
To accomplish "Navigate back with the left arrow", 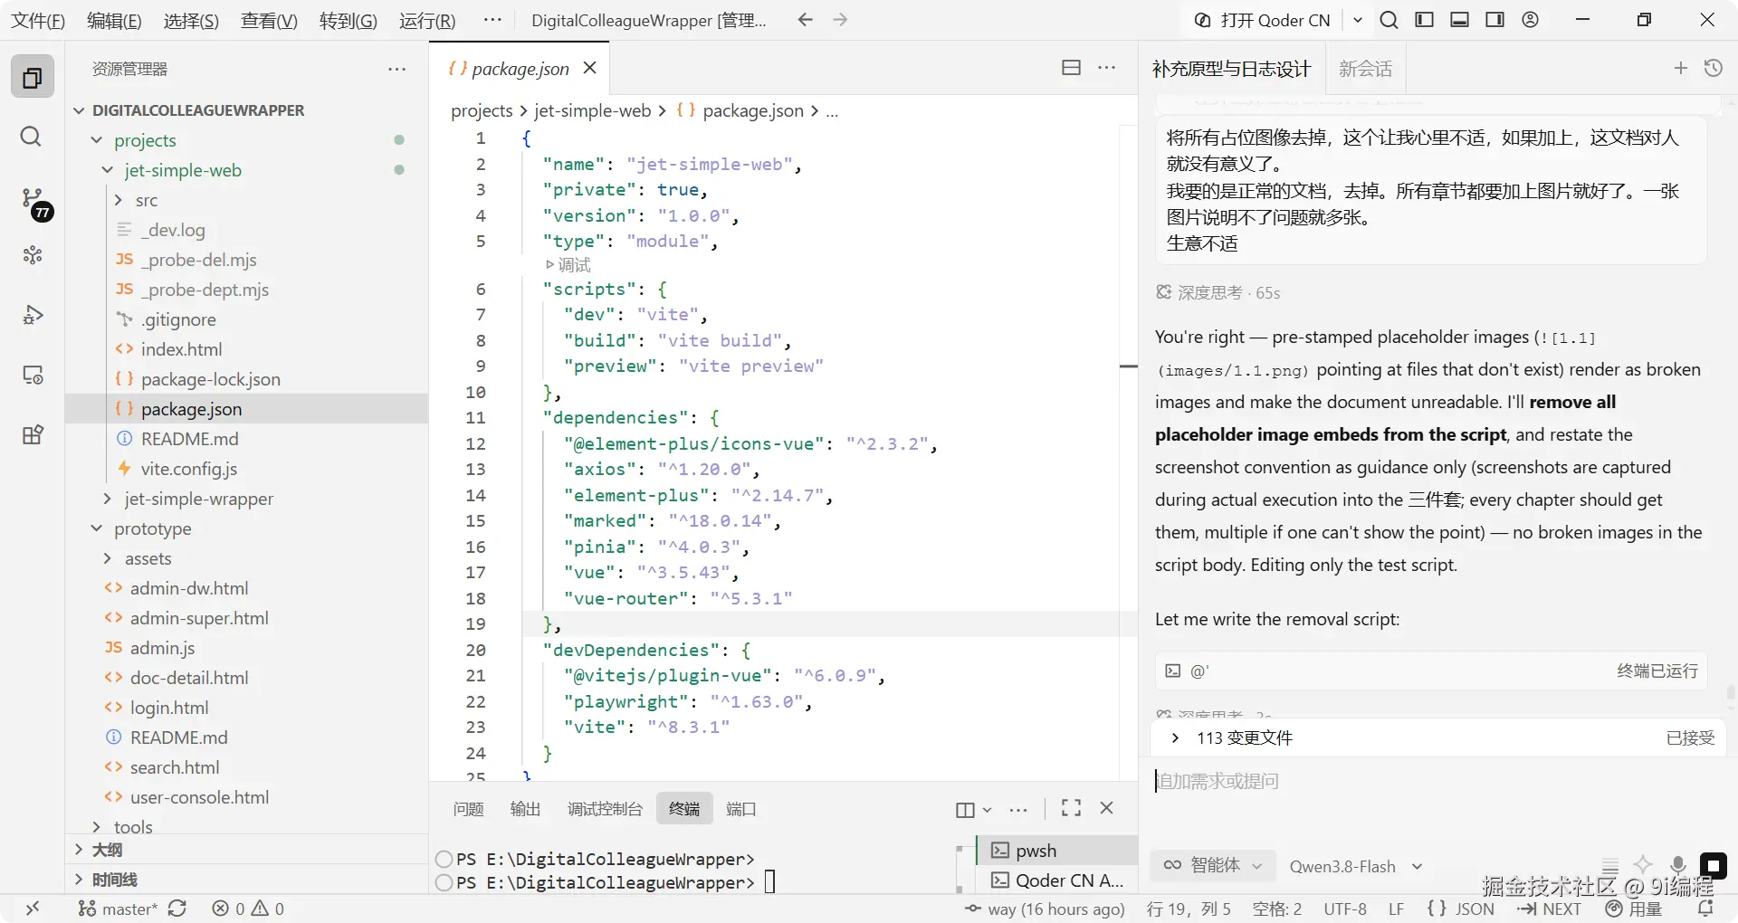I will (x=805, y=20).
